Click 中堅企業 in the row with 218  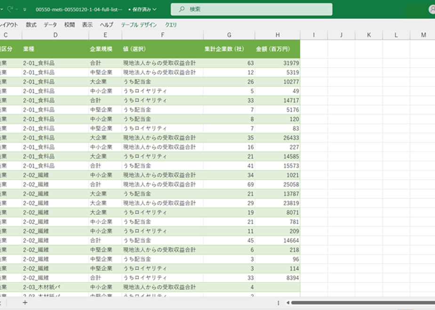[105, 250]
